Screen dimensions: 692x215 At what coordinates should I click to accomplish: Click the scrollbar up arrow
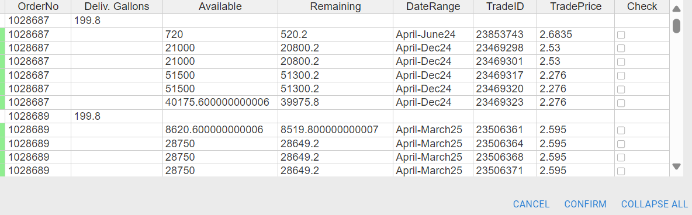tap(676, 9)
